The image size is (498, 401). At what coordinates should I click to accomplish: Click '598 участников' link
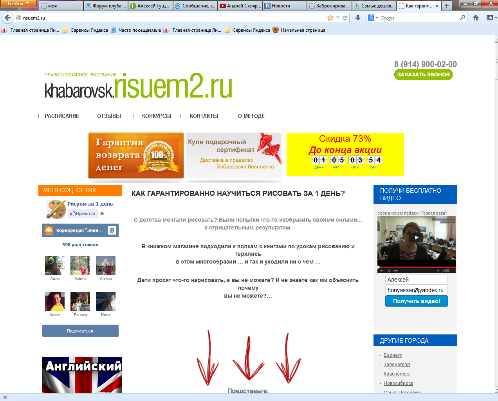point(80,245)
